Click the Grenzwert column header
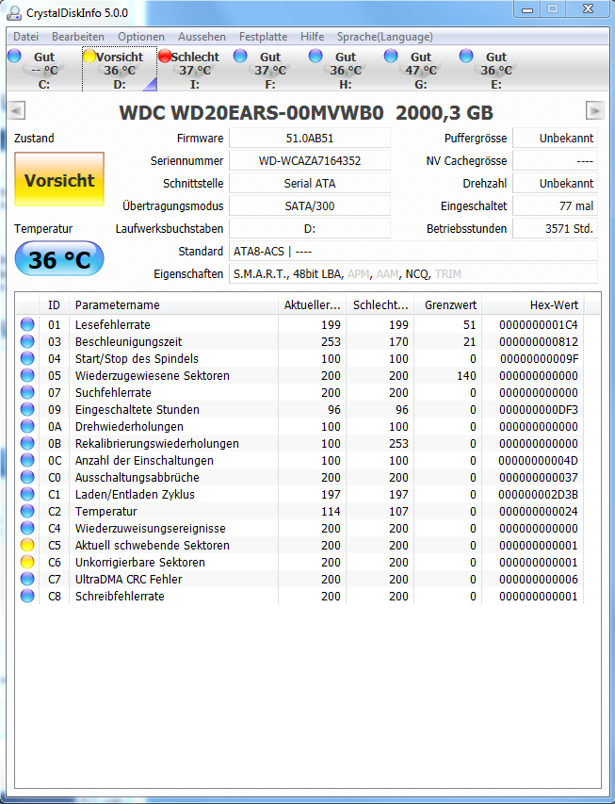The height and width of the screenshot is (804, 615). point(448,305)
